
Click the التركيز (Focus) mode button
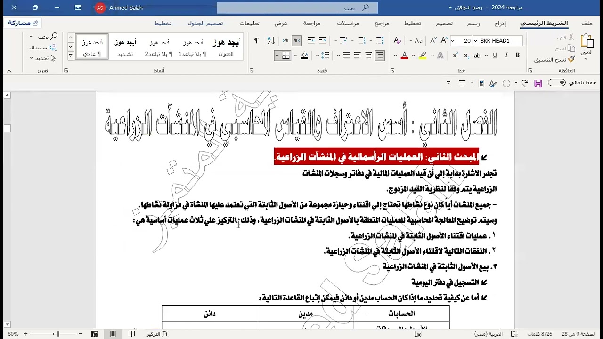click(x=157, y=334)
